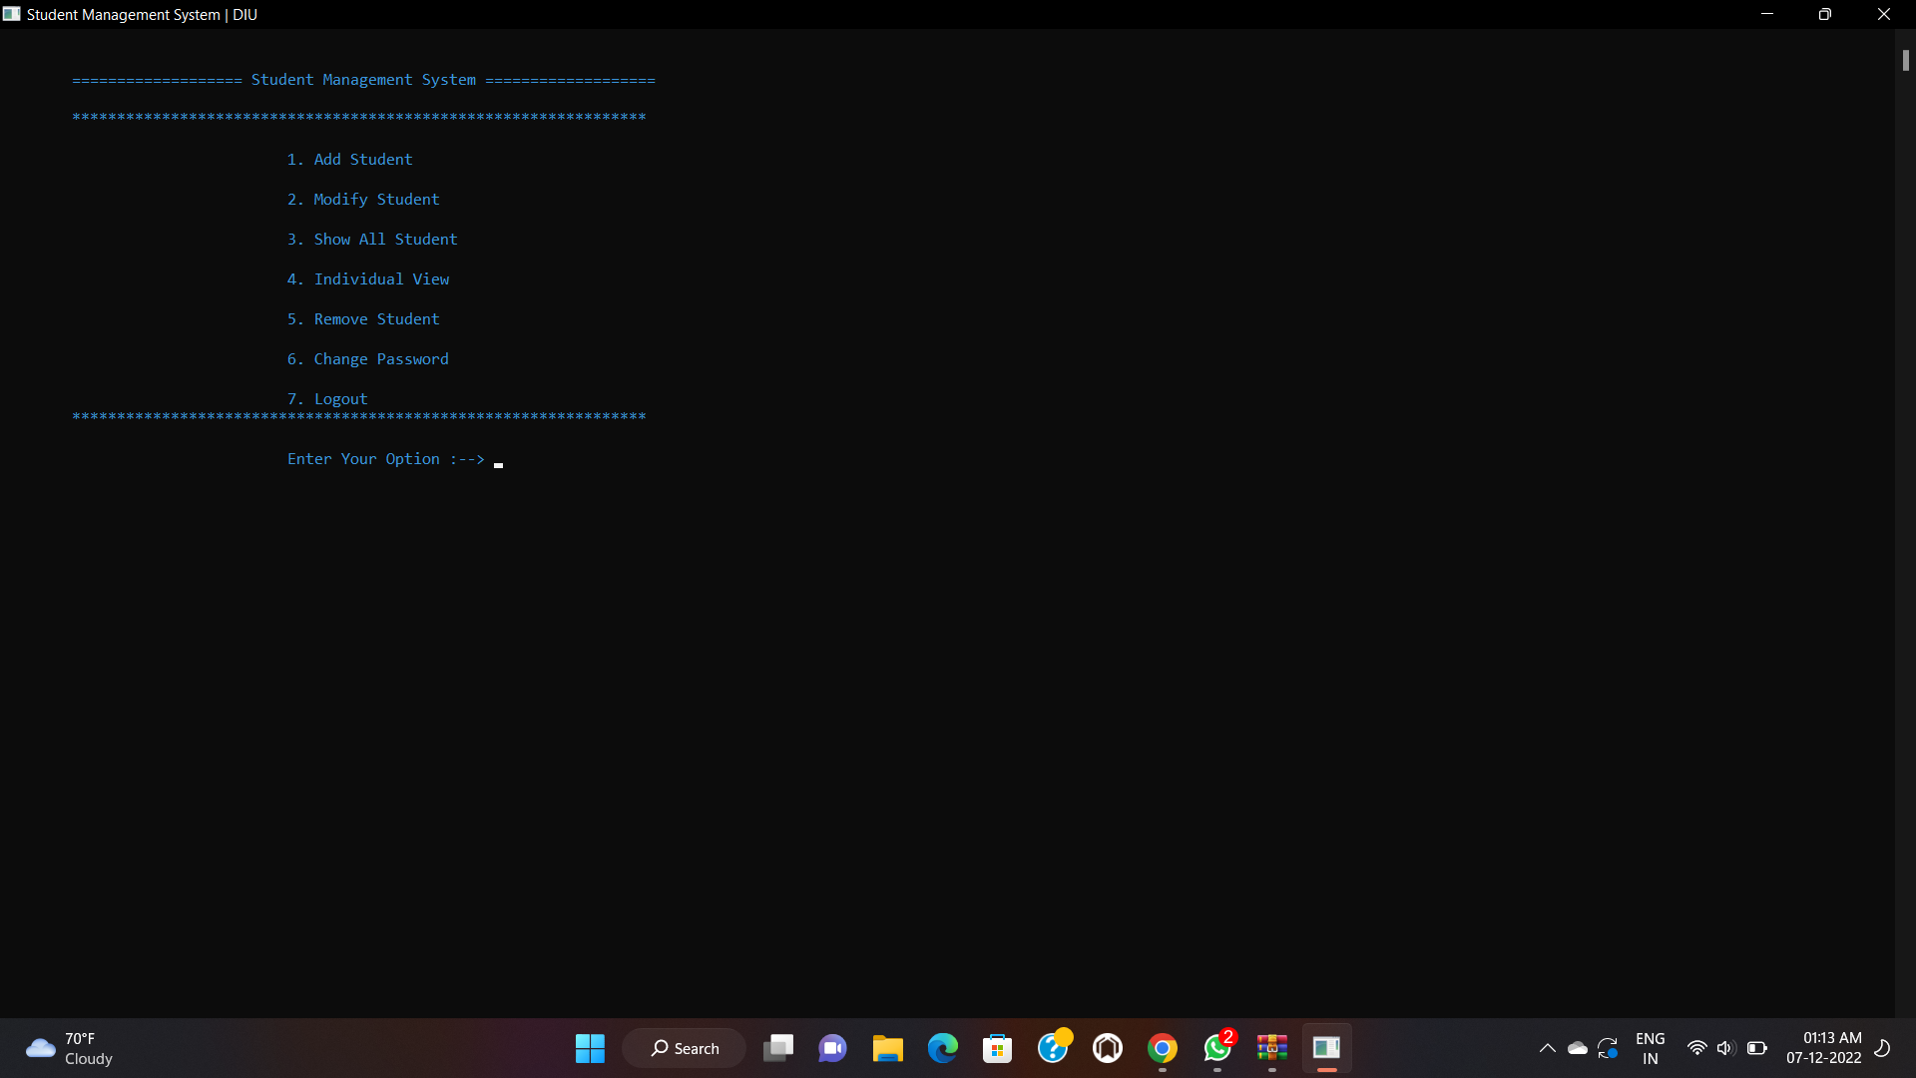This screenshot has width=1916, height=1078.
Task: Click the Student Management System taskbar icon
Action: (x=1326, y=1048)
